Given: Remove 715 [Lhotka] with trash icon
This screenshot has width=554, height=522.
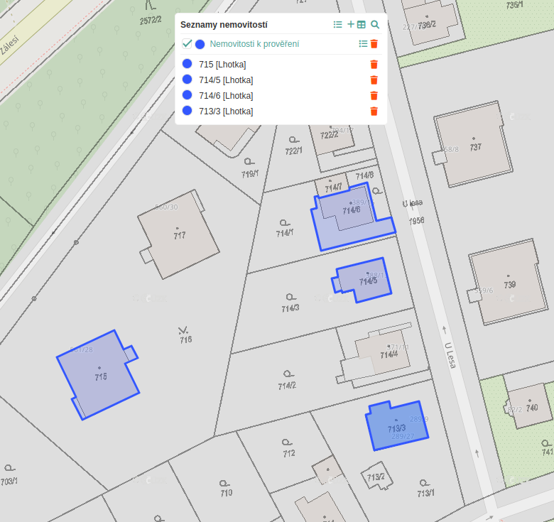Looking at the screenshot, I should [374, 65].
